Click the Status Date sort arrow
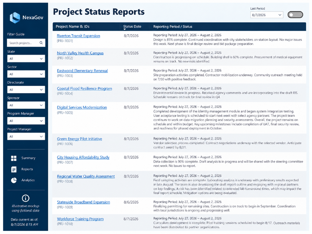This screenshot has height=234, width=312. pos(124,29)
